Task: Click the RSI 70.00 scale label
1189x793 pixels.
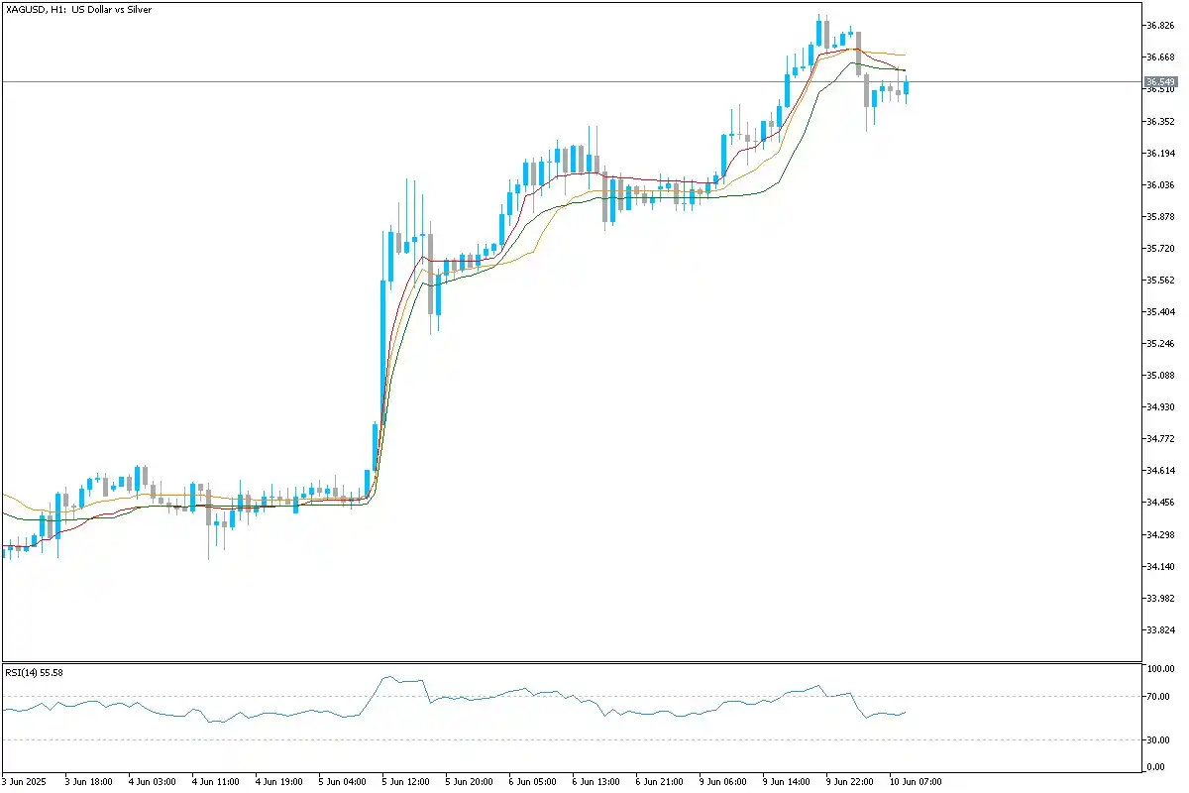Action: pos(1160,697)
